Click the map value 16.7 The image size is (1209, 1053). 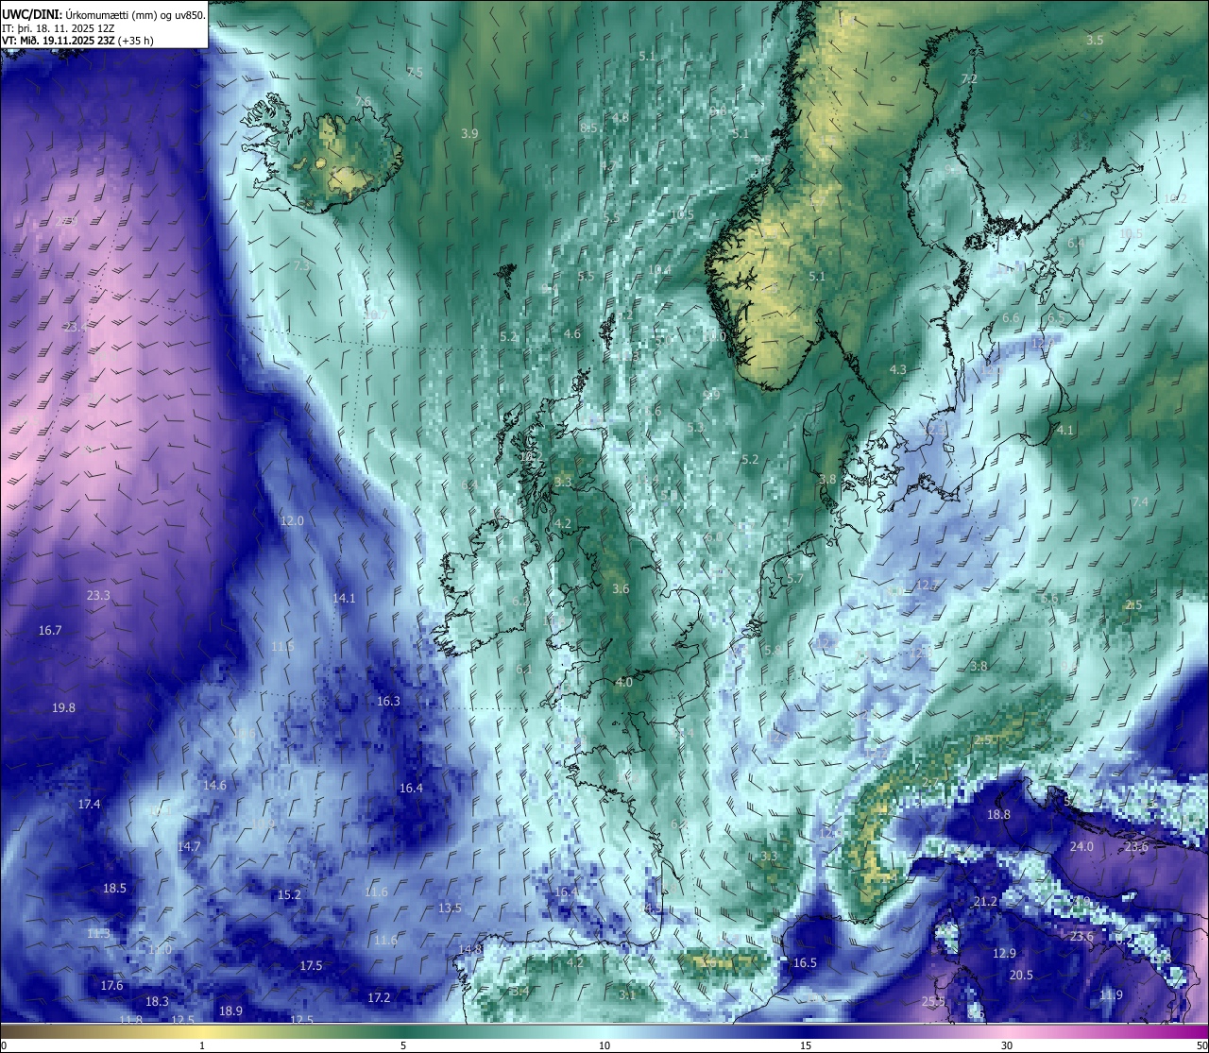[50, 631]
